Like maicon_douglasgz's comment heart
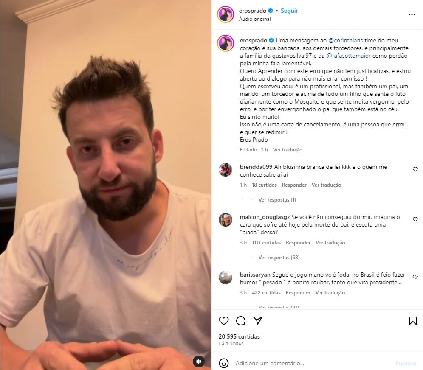This screenshot has height=370, width=423. (x=415, y=219)
